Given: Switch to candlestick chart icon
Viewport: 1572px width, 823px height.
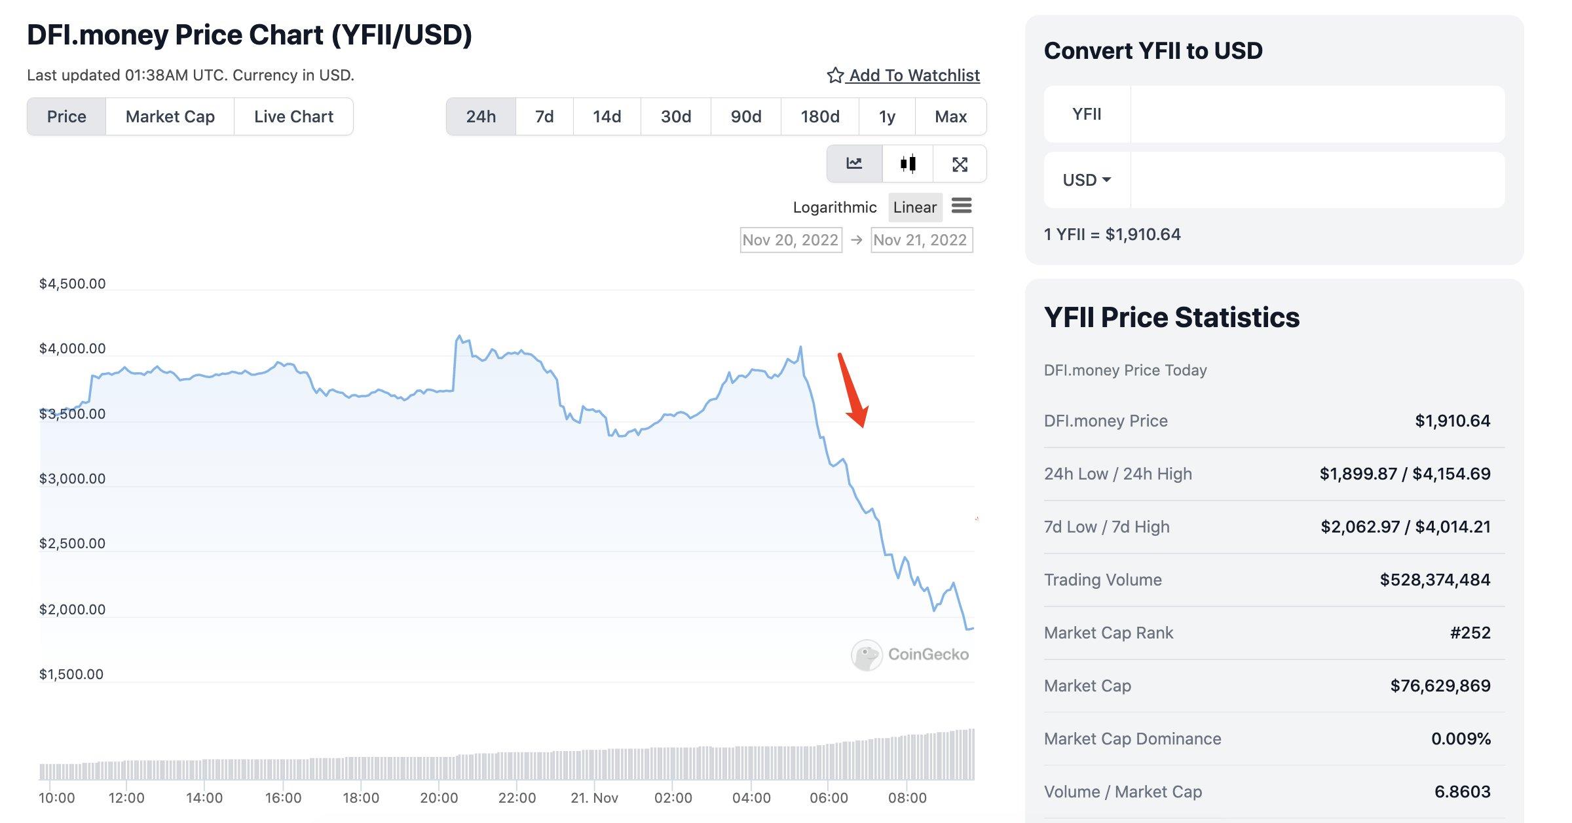Looking at the screenshot, I should click(907, 164).
